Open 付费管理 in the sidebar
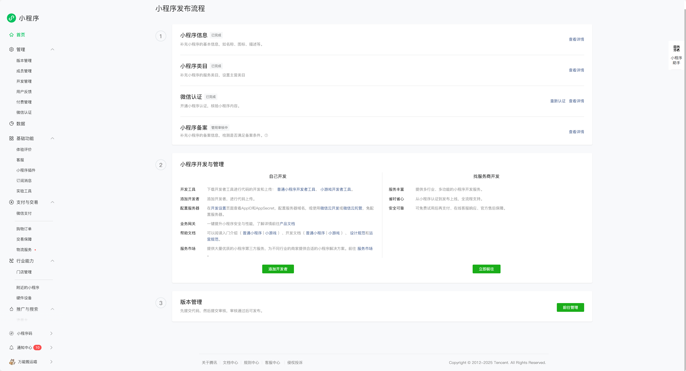 24,102
